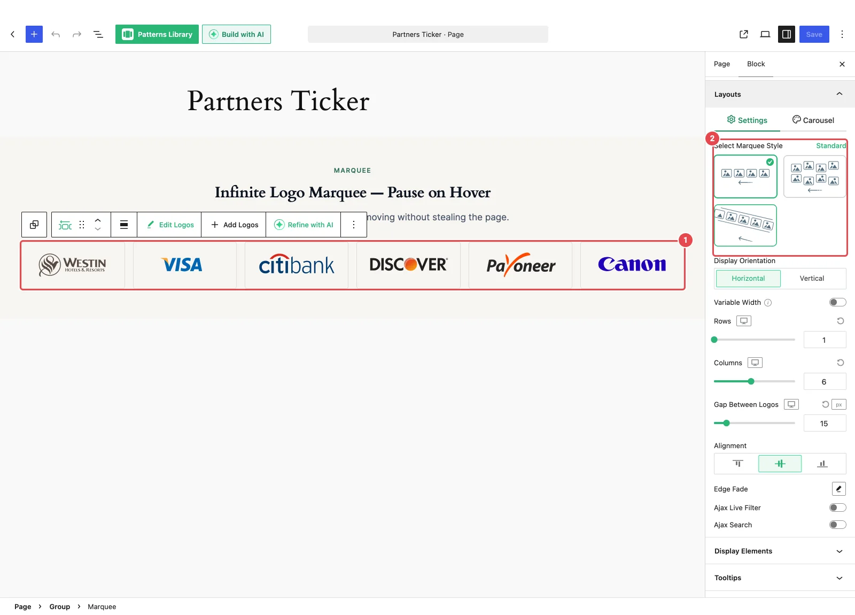Select Horizontal display orientation
The height and width of the screenshot is (615, 855).
tap(748, 279)
